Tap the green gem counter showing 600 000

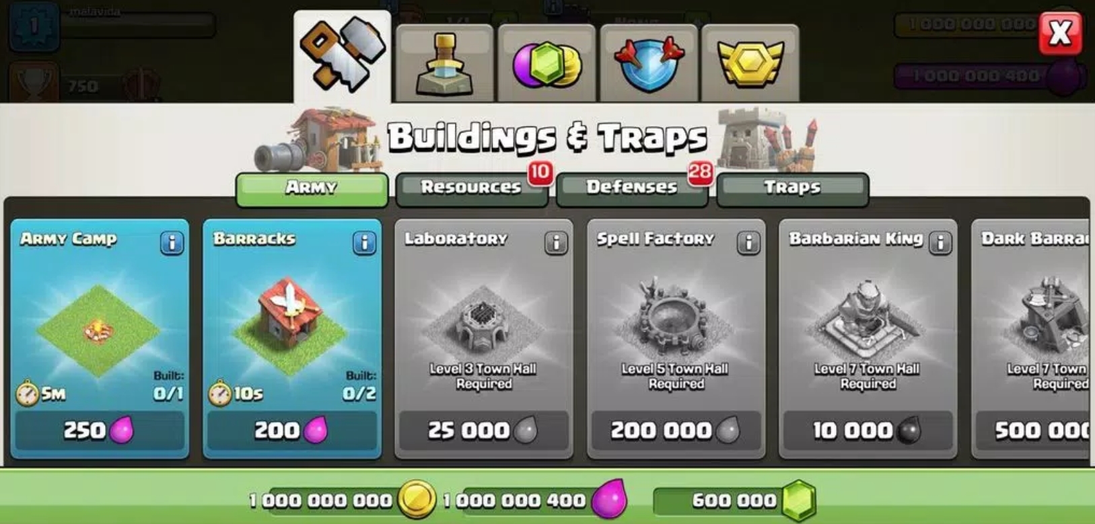[734, 500]
